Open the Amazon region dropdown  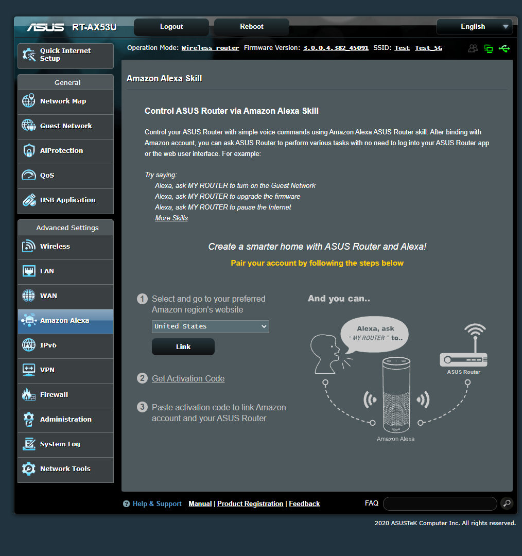pos(210,326)
